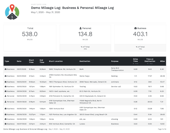Click the 5:18pm start time
The width and height of the screenshot is (170, 133).
point(32,102)
